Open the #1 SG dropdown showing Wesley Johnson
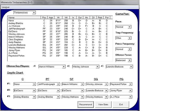This screenshot has width=170, height=111. tap(97, 84)
